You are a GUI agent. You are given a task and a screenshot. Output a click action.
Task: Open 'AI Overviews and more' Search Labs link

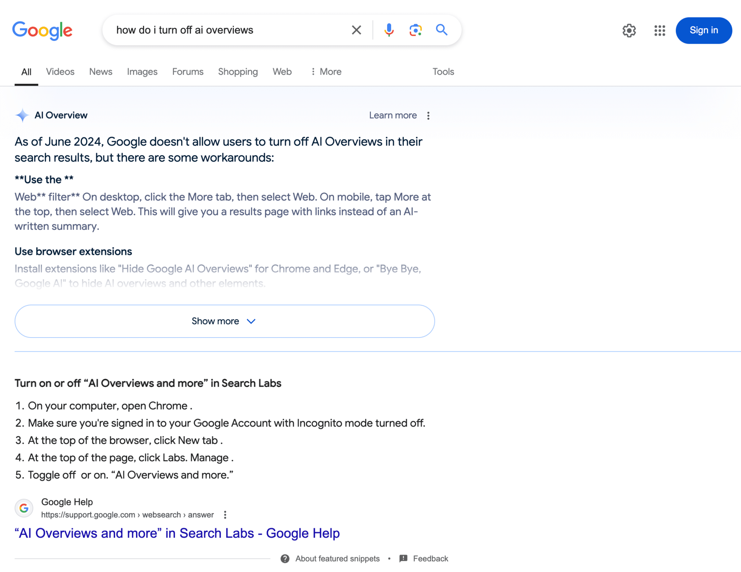pyautogui.click(x=177, y=533)
